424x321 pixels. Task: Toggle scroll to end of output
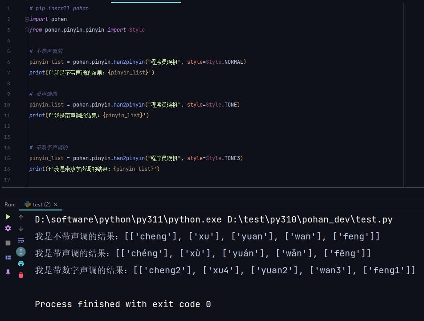point(21,252)
